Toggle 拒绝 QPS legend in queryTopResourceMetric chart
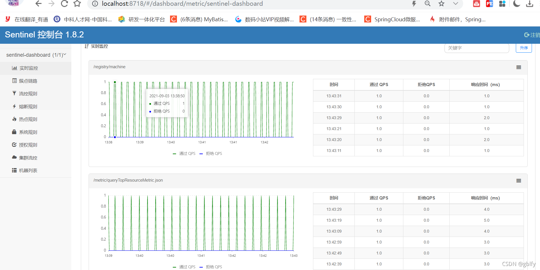 click(211, 267)
